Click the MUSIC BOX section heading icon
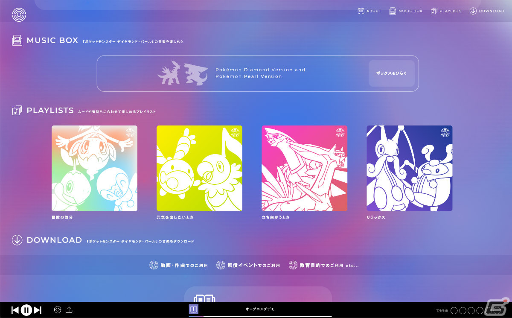512x318 pixels. [17, 41]
